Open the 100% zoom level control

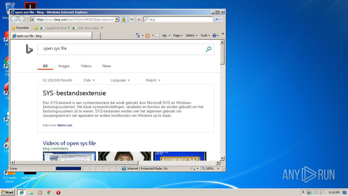pos(208,169)
